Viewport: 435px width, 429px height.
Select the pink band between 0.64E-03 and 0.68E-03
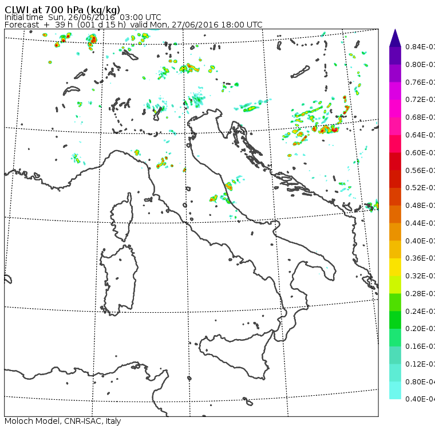(x=395, y=126)
